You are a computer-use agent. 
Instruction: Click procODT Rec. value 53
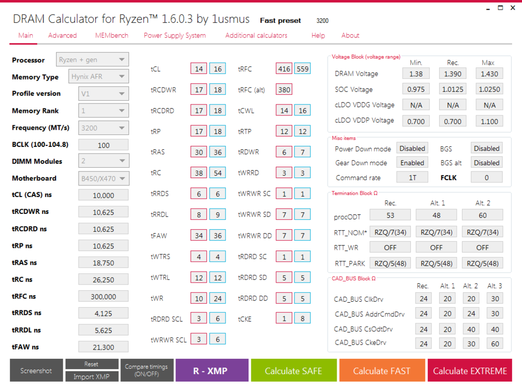tap(390, 215)
